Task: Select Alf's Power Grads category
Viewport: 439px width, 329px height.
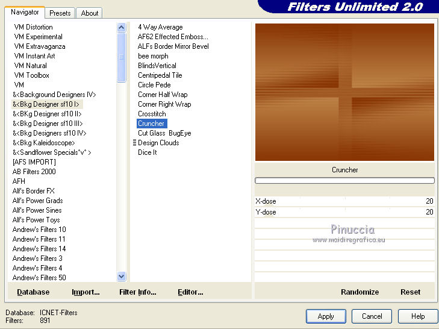Action: point(37,201)
